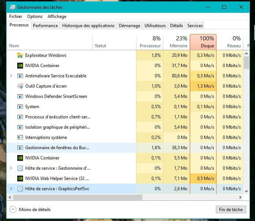Sort by the Statut column header
Image resolution: width=255 pixels, height=221 pixels.
pyautogui.click(x=114, y=43)
